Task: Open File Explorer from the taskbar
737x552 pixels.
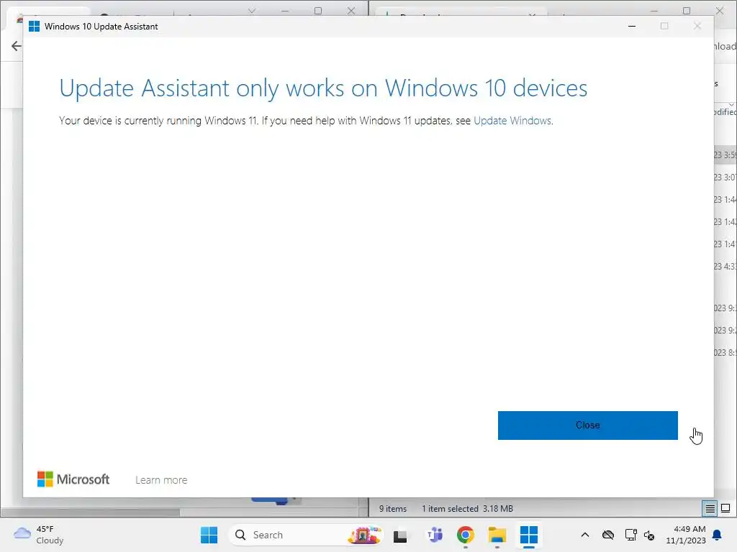Action: pos(497,535)
